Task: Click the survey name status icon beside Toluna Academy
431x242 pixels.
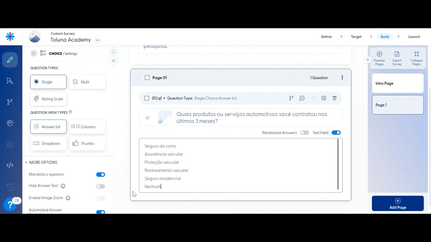Action: coord(97,40)
